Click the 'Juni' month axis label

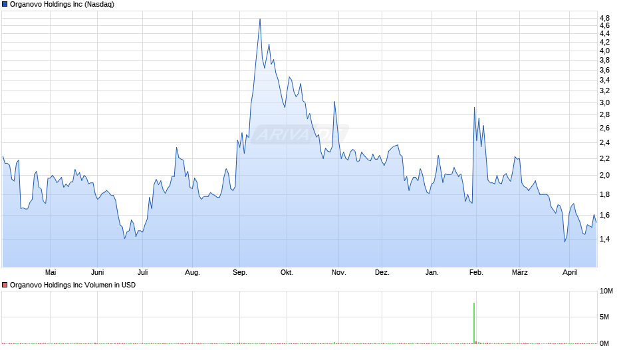97,272
